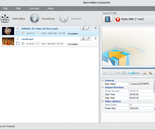The width and height of the screenshot is (155, 130).
Task: Click the pencil rename icon for small.mp4
Action: pos(18,39)
